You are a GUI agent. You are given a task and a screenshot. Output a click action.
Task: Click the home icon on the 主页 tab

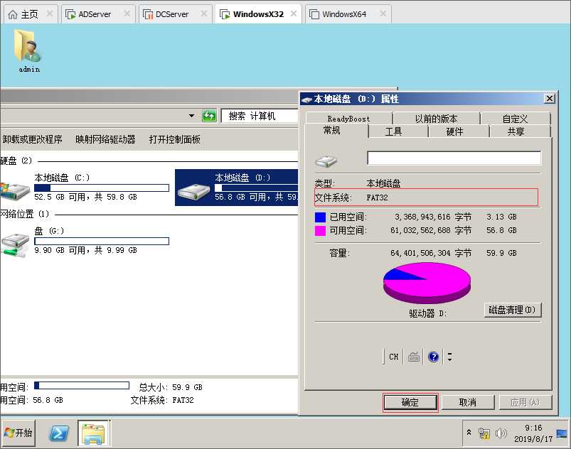[x=13, y=14]
